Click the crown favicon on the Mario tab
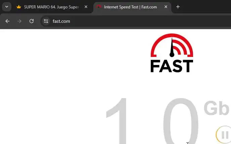Viewport: 231px width, 144px height. 19,7
